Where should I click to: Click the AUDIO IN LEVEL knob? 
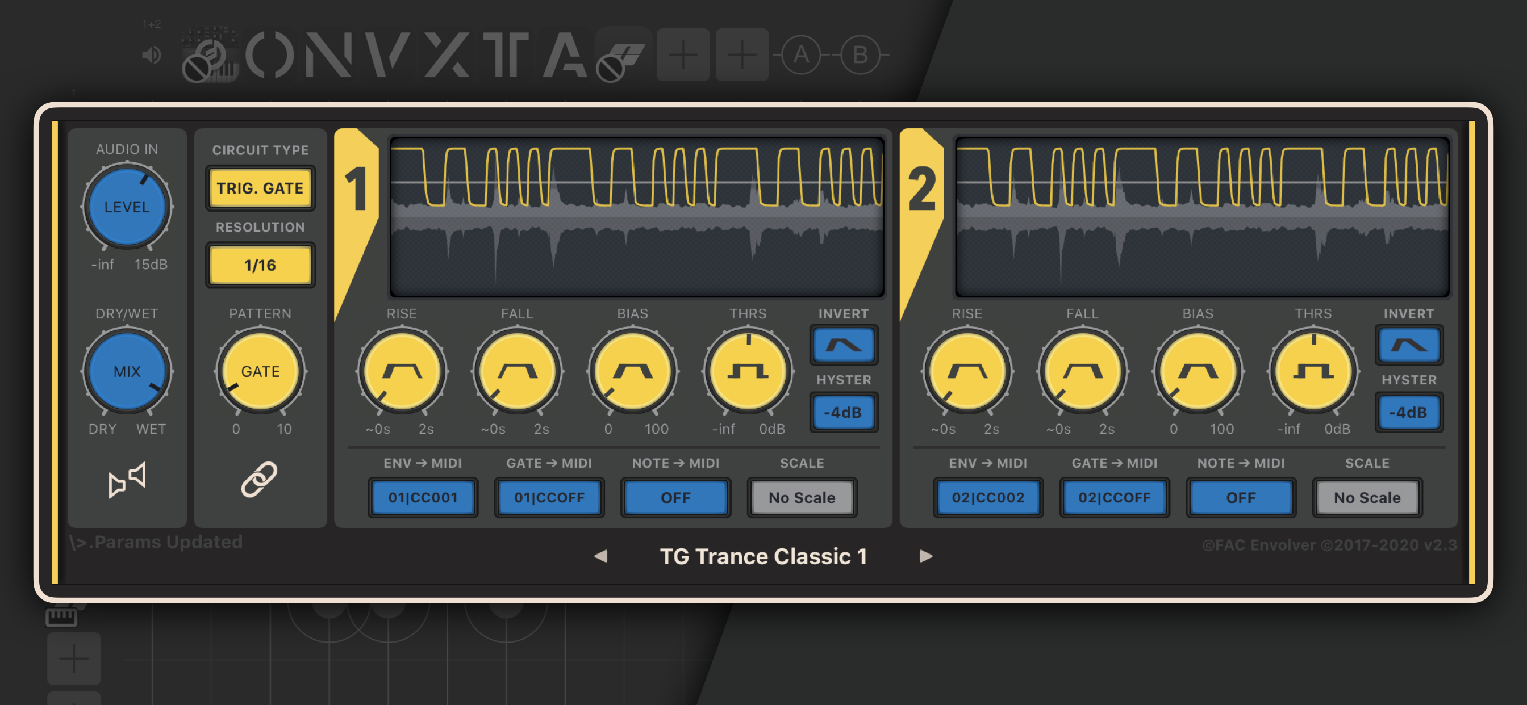[x=127, y=207]
